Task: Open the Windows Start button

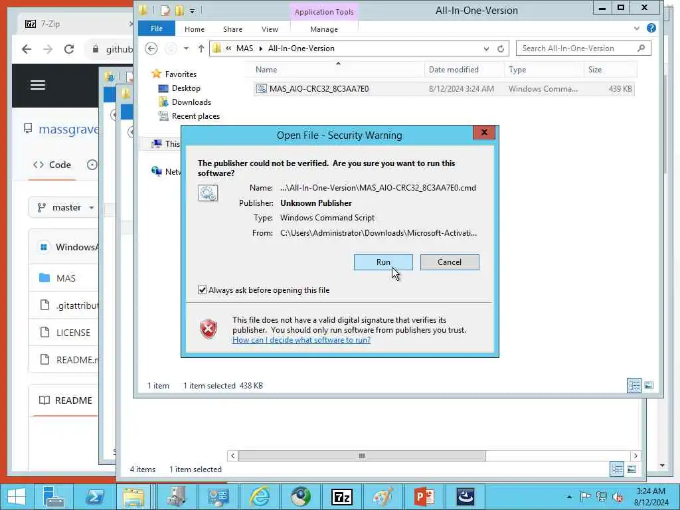Action: pyautogui.click(x=17, y=497)
